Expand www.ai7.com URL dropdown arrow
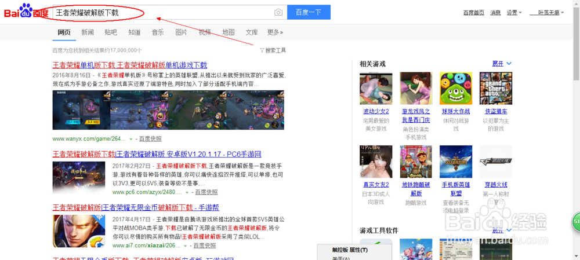 point(186,246)
